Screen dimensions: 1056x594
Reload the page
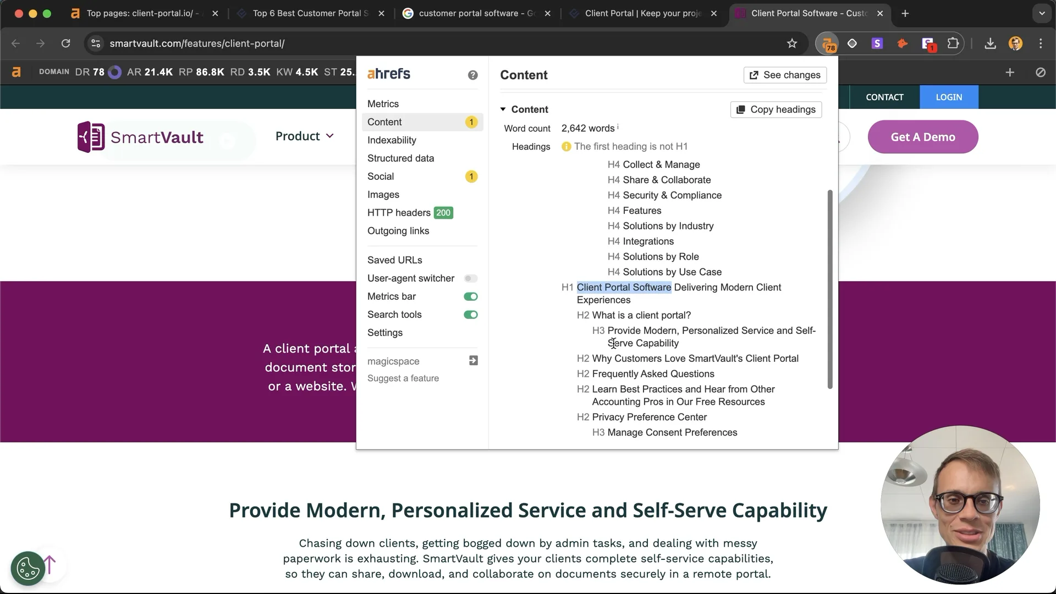click(x=66, y=43)
